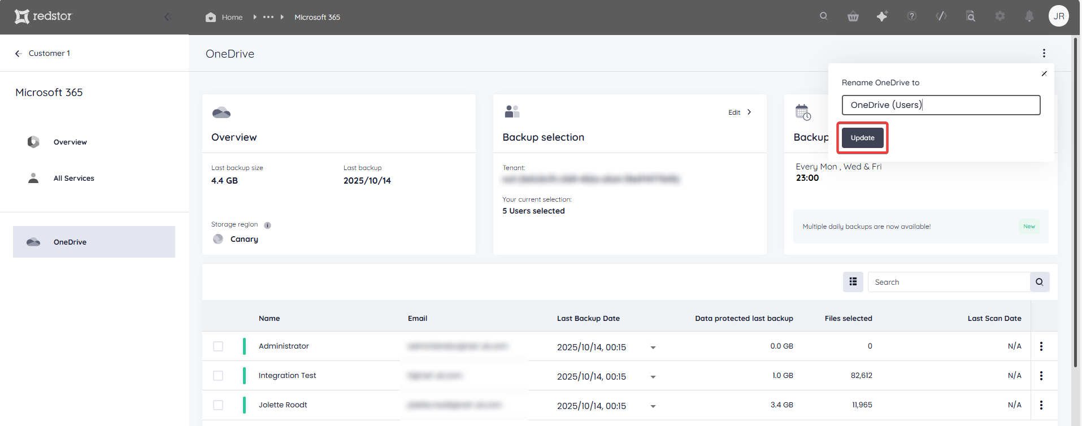
Task: Open the shopping basket icon
Action: tap(853, 16)
